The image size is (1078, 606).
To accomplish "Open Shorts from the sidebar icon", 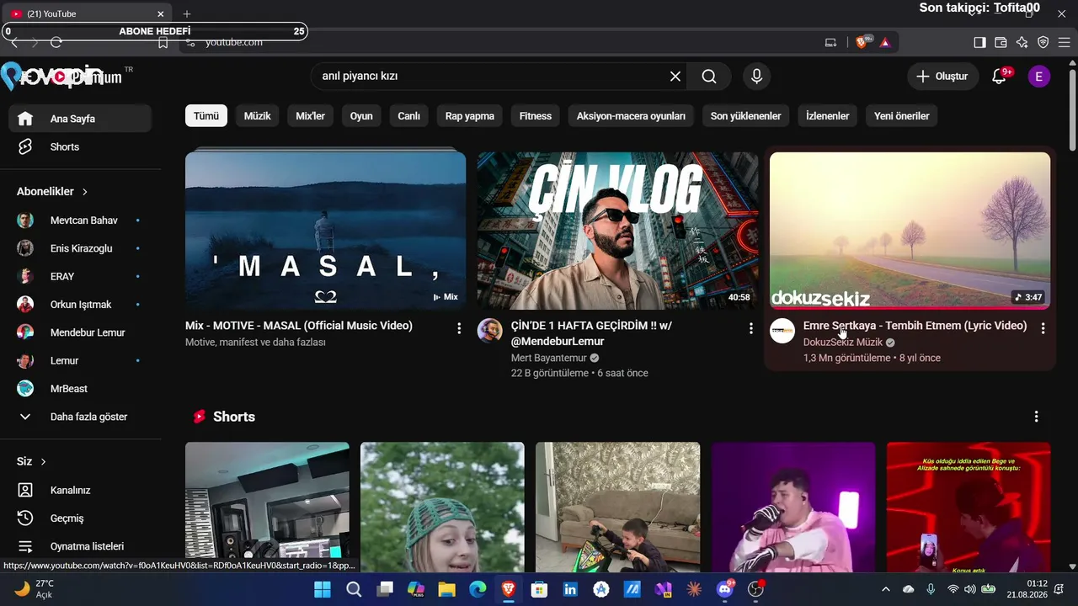I will (x=25, y=146).
